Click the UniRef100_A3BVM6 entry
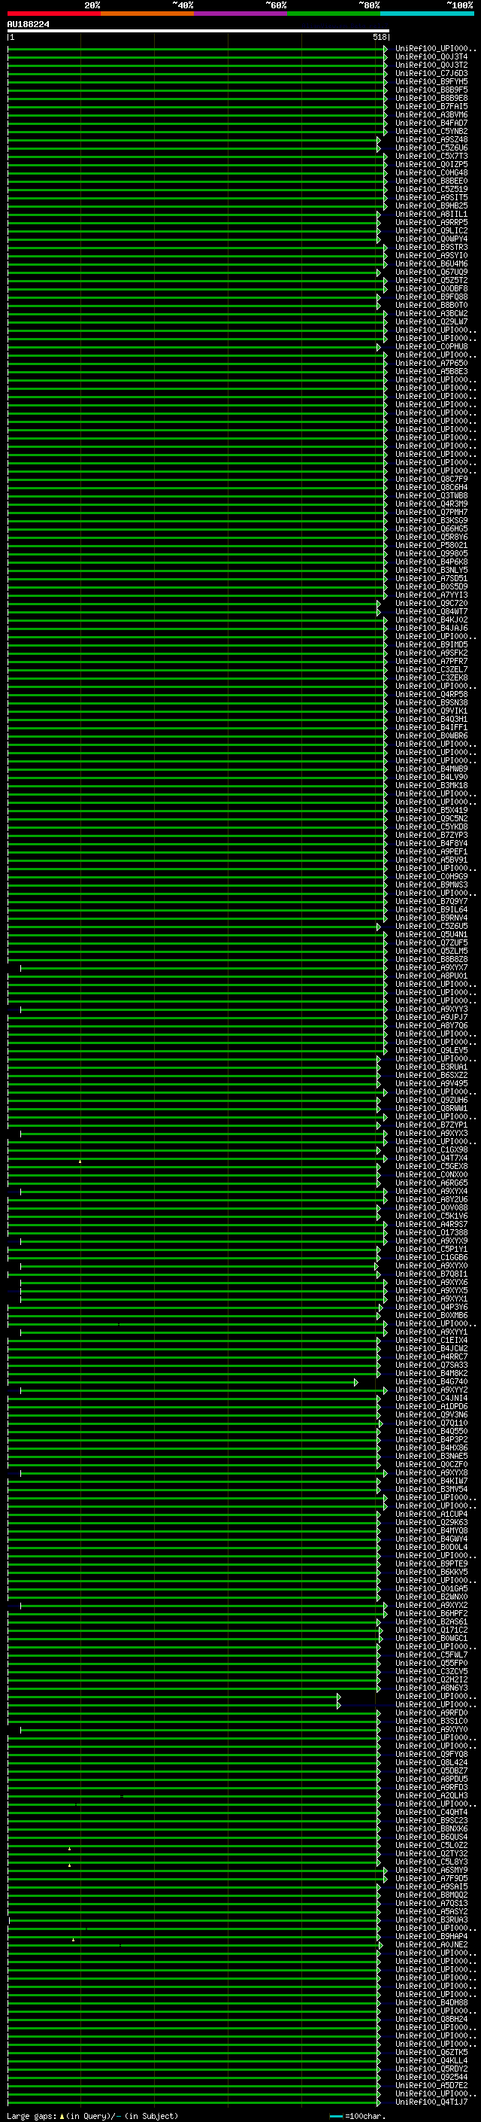 pos(431,114)
